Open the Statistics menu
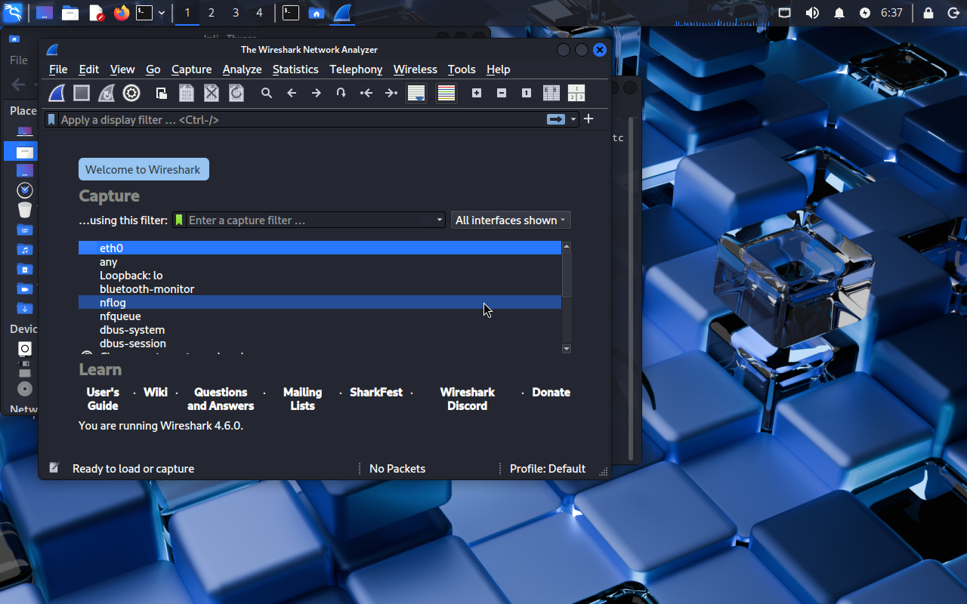The height and width of the screenshot is (604, 967). click(x=295, y=69)
